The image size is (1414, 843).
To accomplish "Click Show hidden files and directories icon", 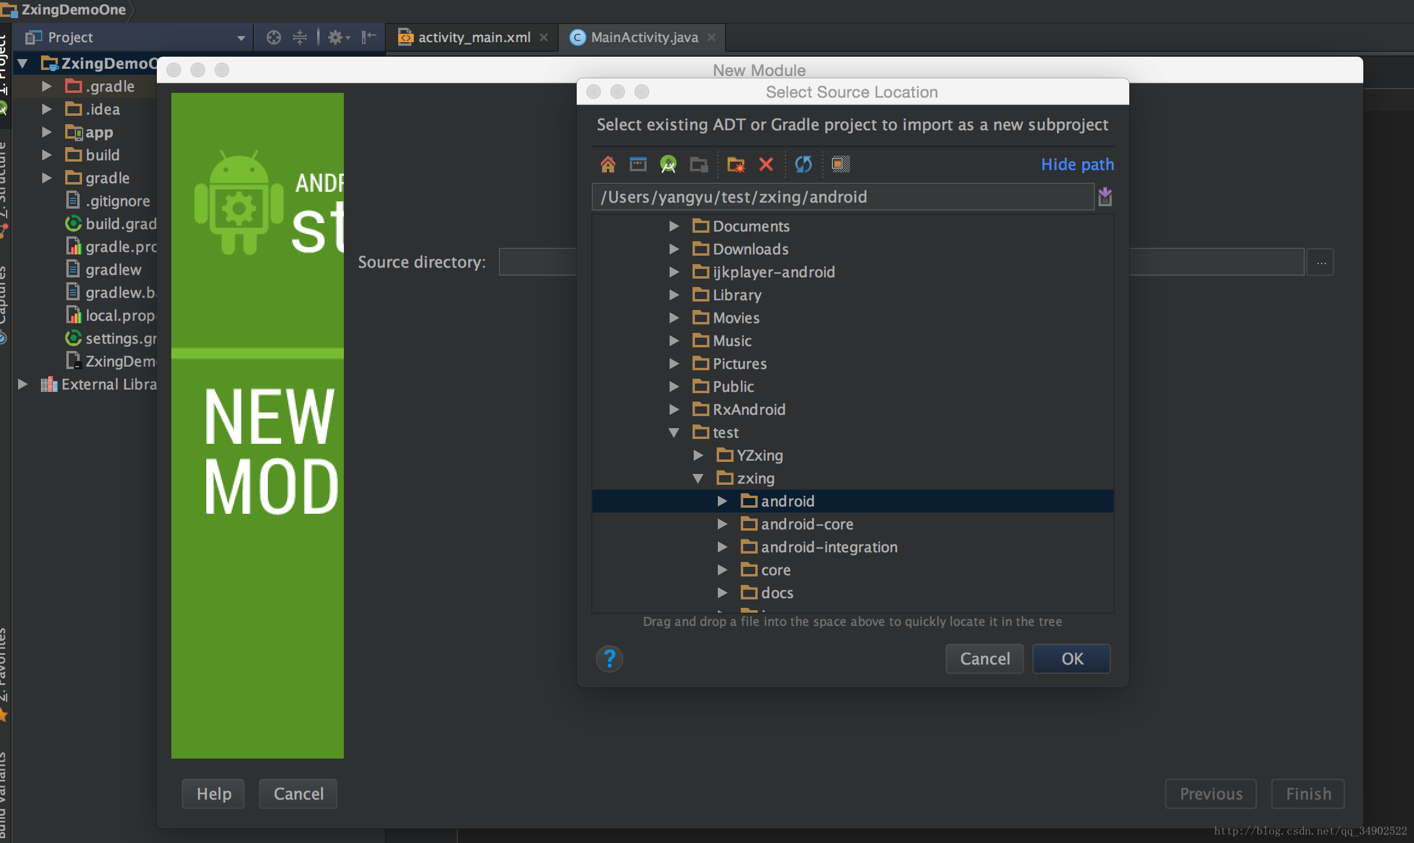I will pos(840,164).
